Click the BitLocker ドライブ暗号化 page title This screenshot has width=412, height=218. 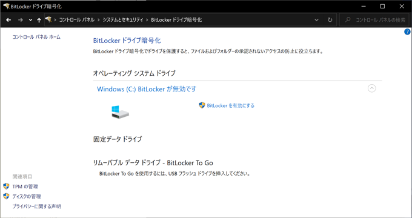127,41
